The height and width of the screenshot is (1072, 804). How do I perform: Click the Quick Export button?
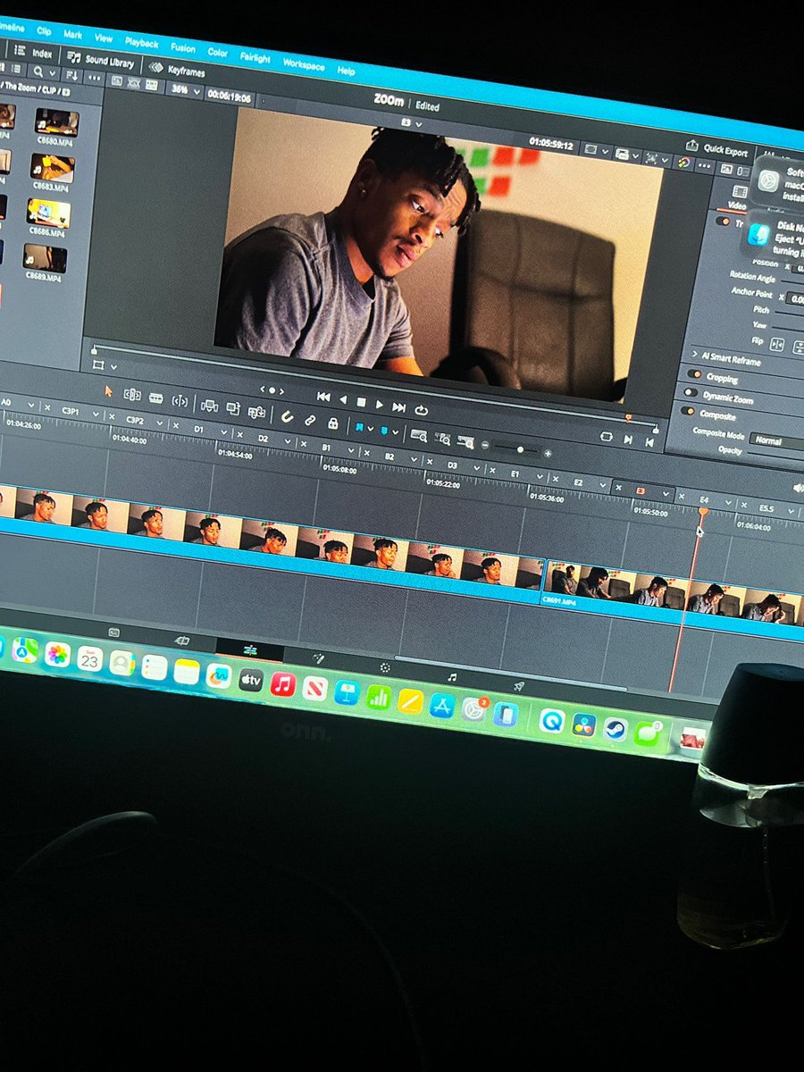click(717, 149)
